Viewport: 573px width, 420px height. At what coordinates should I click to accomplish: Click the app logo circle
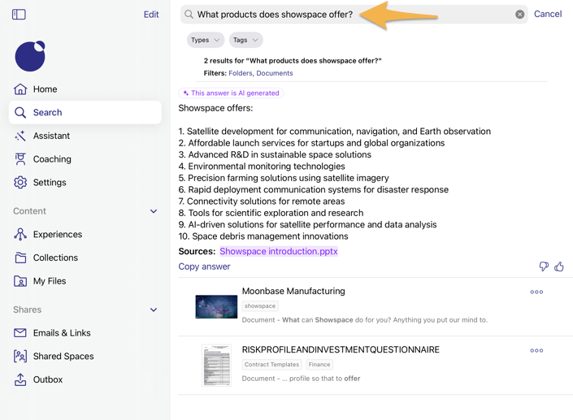pos(30,56)
